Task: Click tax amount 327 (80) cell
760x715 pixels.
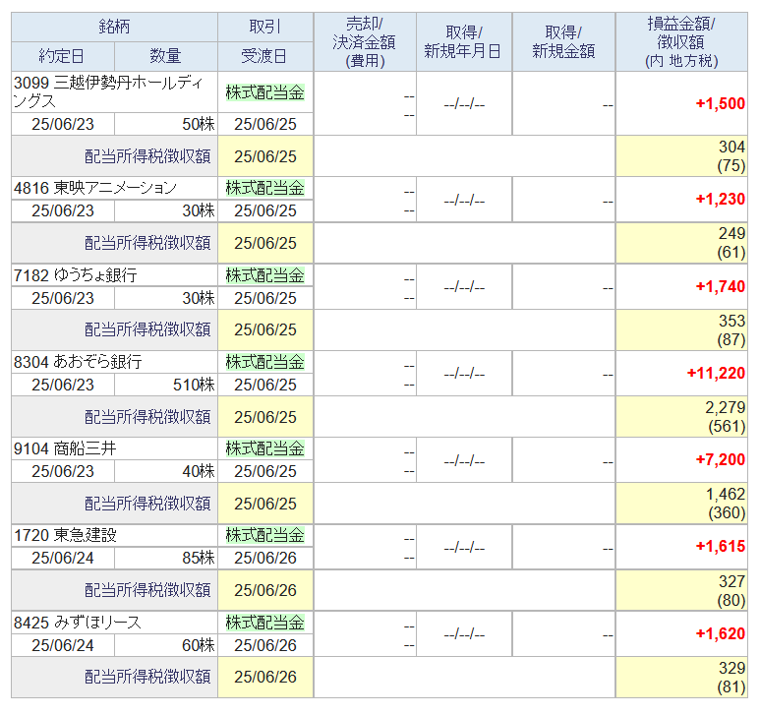Action: [x=681, y=590]
